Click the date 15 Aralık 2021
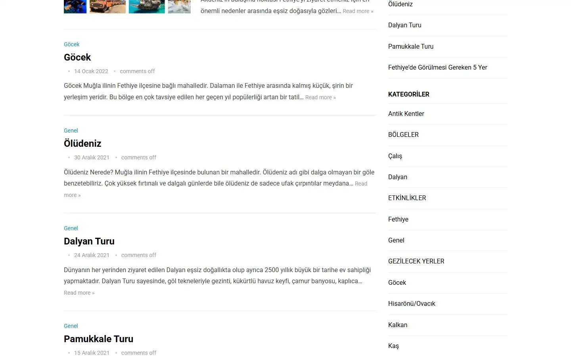This screenshot has width=571, height=356. pos(92,353)
